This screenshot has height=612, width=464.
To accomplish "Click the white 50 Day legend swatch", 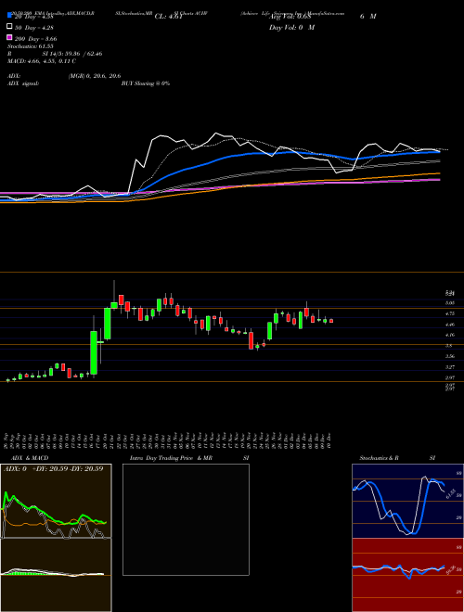I will pyautogui.click(x=9, y=27).
